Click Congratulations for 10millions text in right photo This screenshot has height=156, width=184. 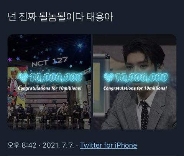point(135,88)
